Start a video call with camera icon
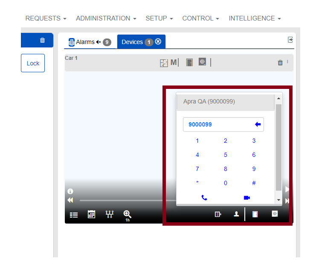 (246, 197)
